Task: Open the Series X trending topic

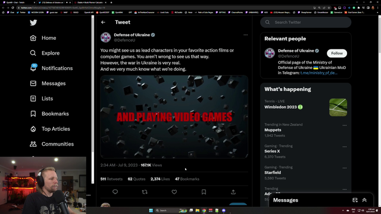Action: 272,151
